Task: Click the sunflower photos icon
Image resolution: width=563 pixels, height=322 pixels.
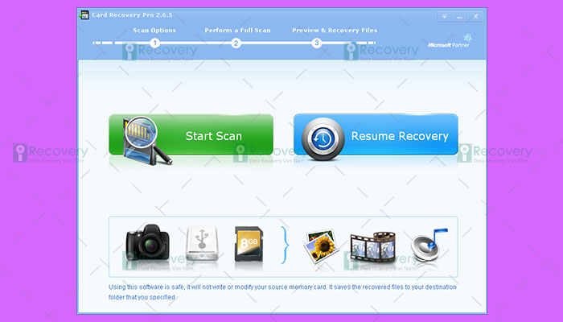Action: (x=322, y=246)
